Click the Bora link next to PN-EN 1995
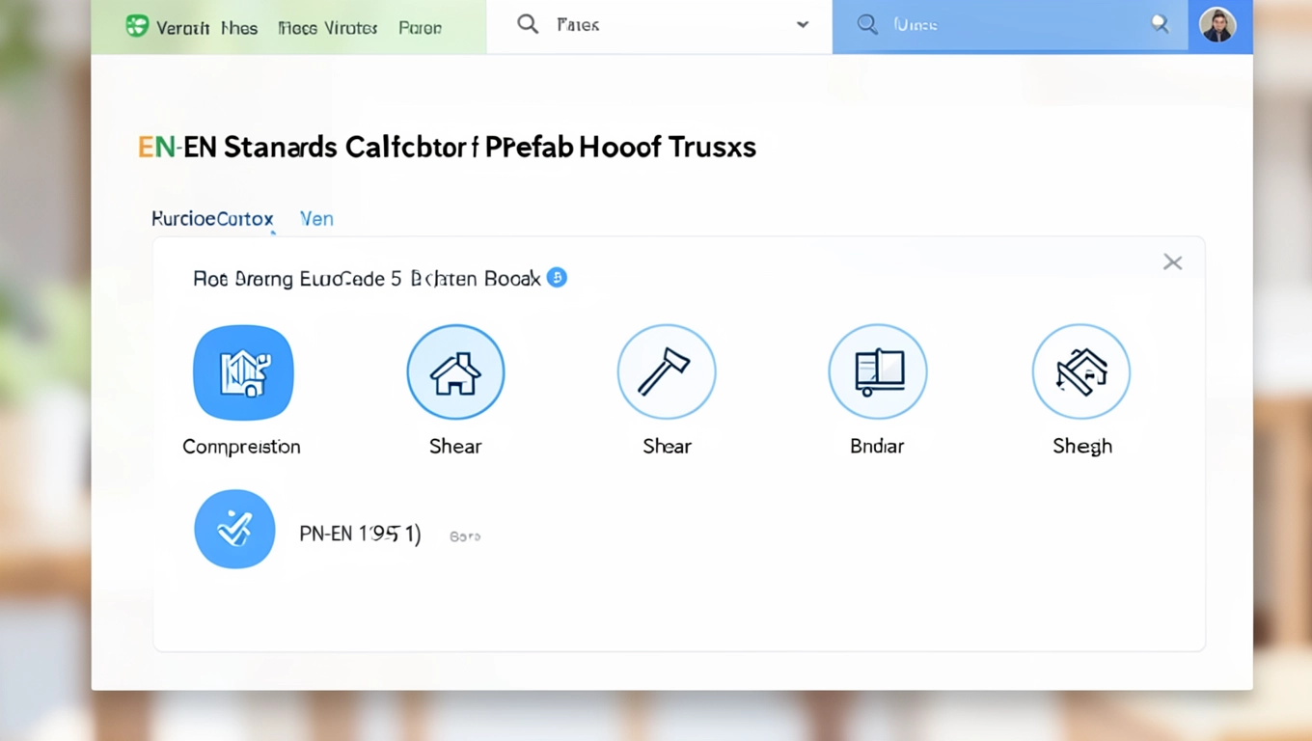The width and height of the screenshot is (1312, 741). click(465, 536)
